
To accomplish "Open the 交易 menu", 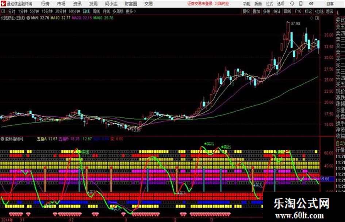I will pos(149,4).
